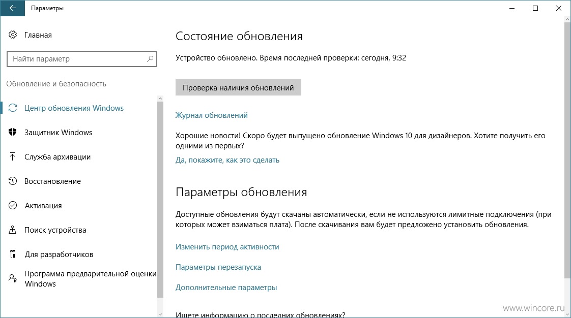Minimize the Параметры window
The image size is (571, 318).
[x=512, y=8]
